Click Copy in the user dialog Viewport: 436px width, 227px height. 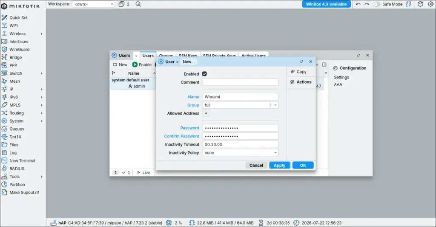pos(298,72)
